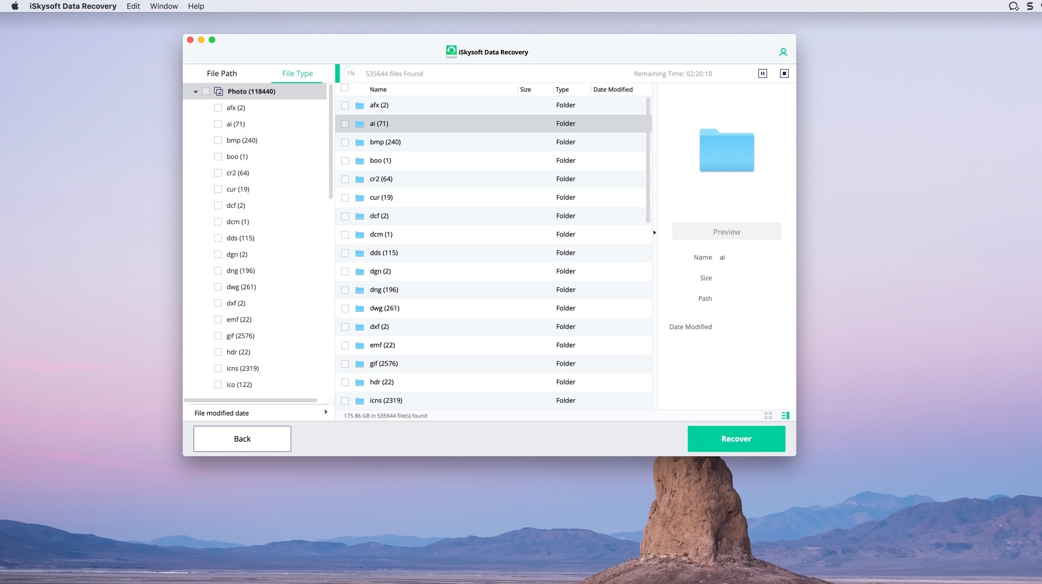Click the bmp (240) folder icon in the list

click(360, 142)
